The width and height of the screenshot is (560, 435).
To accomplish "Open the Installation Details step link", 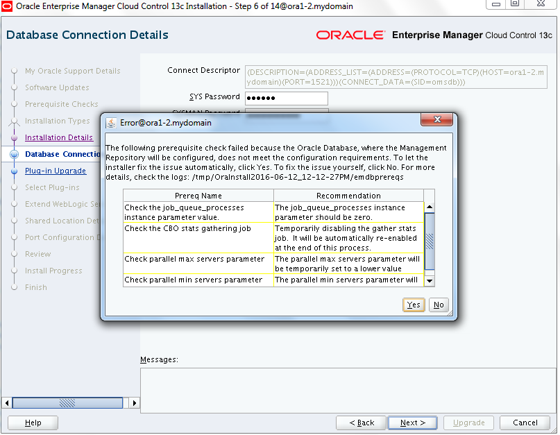I will pyautogui.click(x=58, y=137).
